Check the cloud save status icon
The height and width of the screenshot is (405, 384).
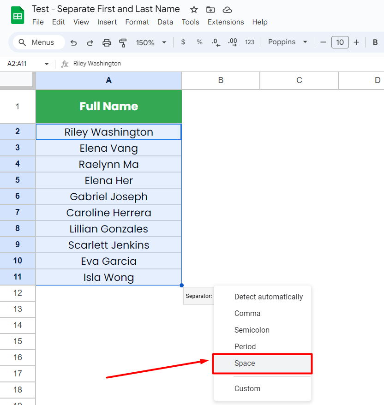coord(227,10)
